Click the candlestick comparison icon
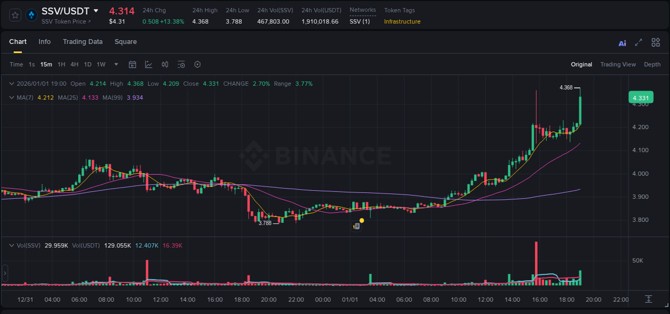670x314 pixels. point(165,64)
